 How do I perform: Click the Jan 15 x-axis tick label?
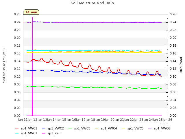[x=61, y=120]
